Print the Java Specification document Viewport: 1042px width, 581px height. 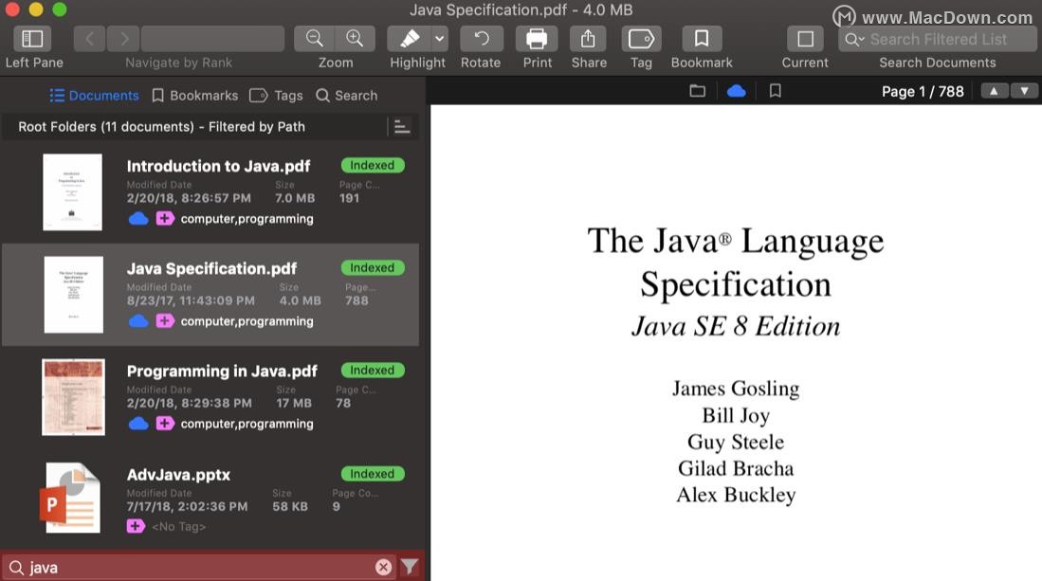point(537,39)
